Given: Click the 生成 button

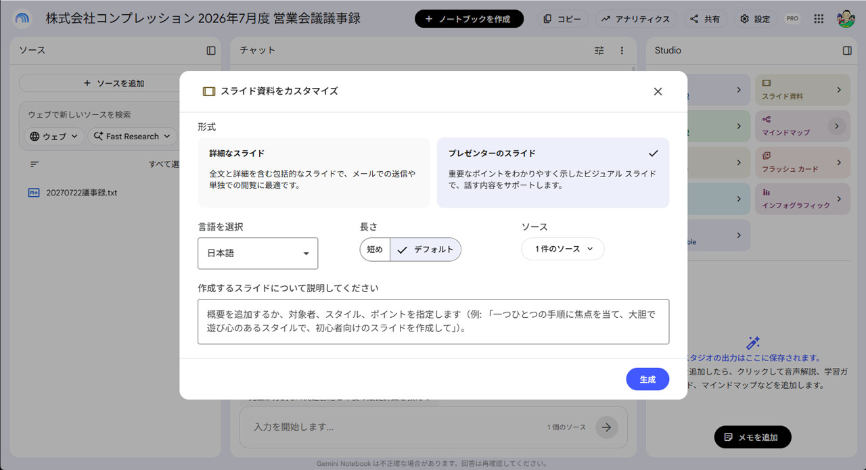Looking at the screenshot, I should (x=647, y=379).
